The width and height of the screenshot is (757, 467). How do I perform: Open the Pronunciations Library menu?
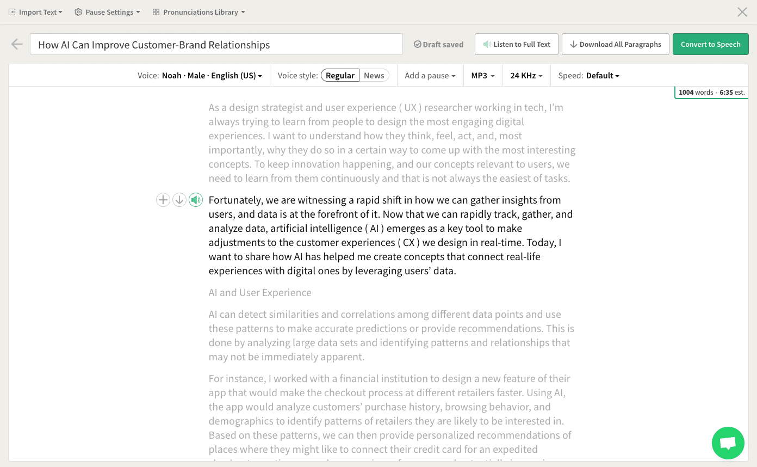pos(199,12)
